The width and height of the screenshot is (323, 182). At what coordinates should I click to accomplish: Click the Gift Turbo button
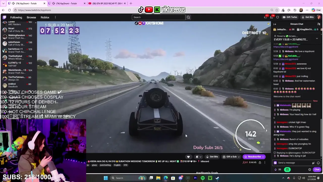(x=290, y=17)
